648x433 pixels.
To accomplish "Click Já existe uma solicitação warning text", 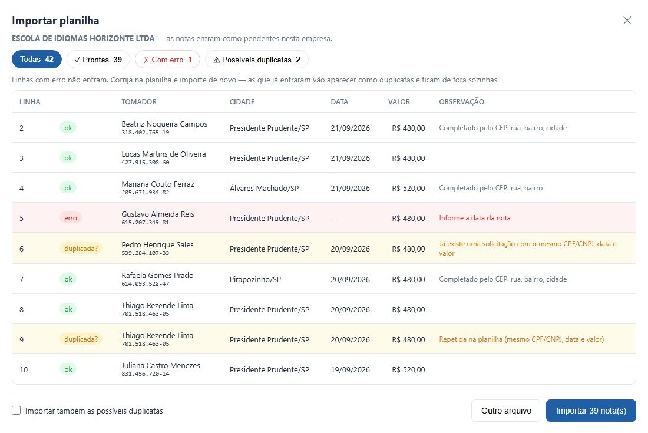I will (x=528, y=249).
